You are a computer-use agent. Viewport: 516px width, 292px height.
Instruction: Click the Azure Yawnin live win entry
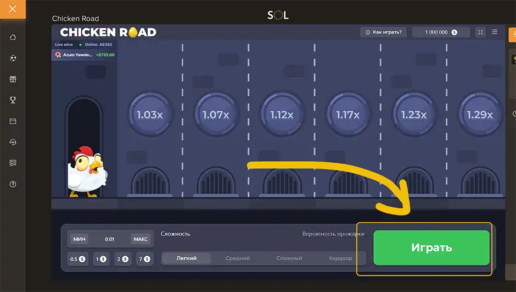(85, 54)
